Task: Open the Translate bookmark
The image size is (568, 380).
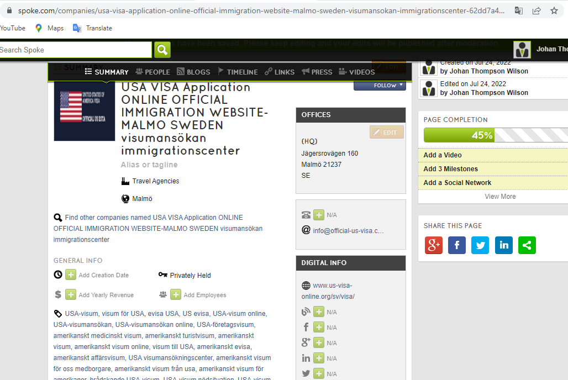Action: pyautogui.click(x=92, y=28)
